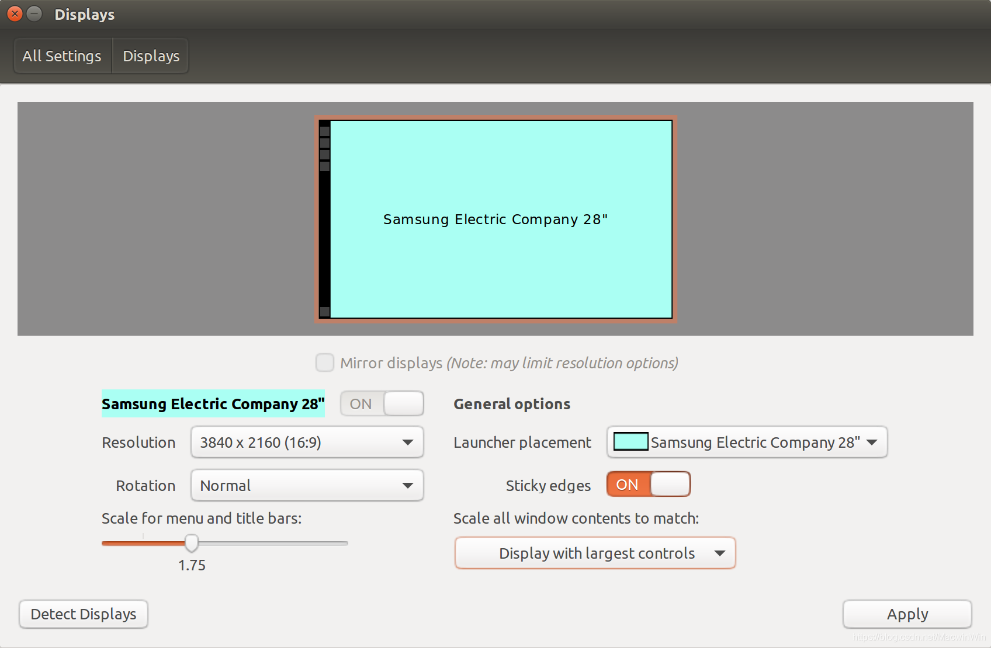
Task: Click the Apply button
Action: click(907, 614)
